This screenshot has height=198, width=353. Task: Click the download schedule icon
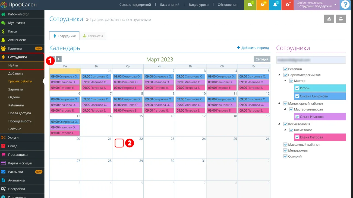(329, 19)
